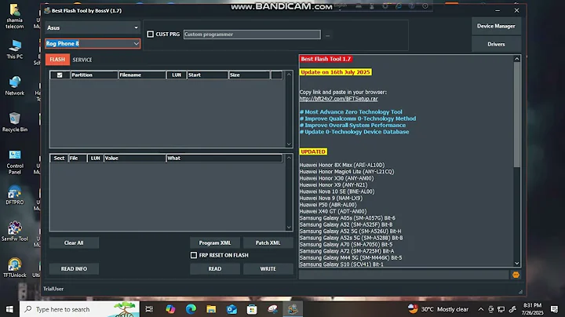Open the weather widget showing 30°C
This screenshot has width=565, height=317.
pos(438,309)
